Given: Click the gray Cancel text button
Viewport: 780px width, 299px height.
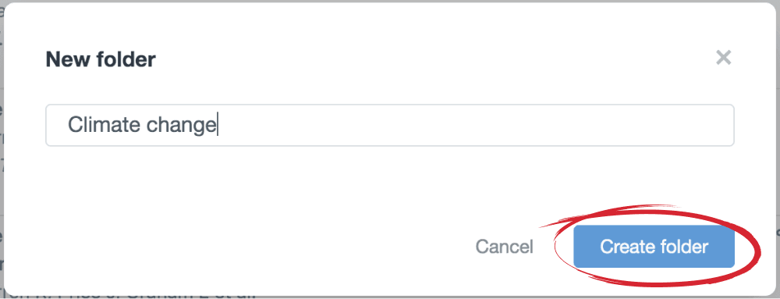Looking at the screenshot, I should tap(504, 247).
